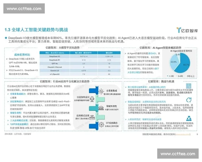This screenshot has height=162, width=202.
Task: Click the page number 9
Action: [197, 134]
